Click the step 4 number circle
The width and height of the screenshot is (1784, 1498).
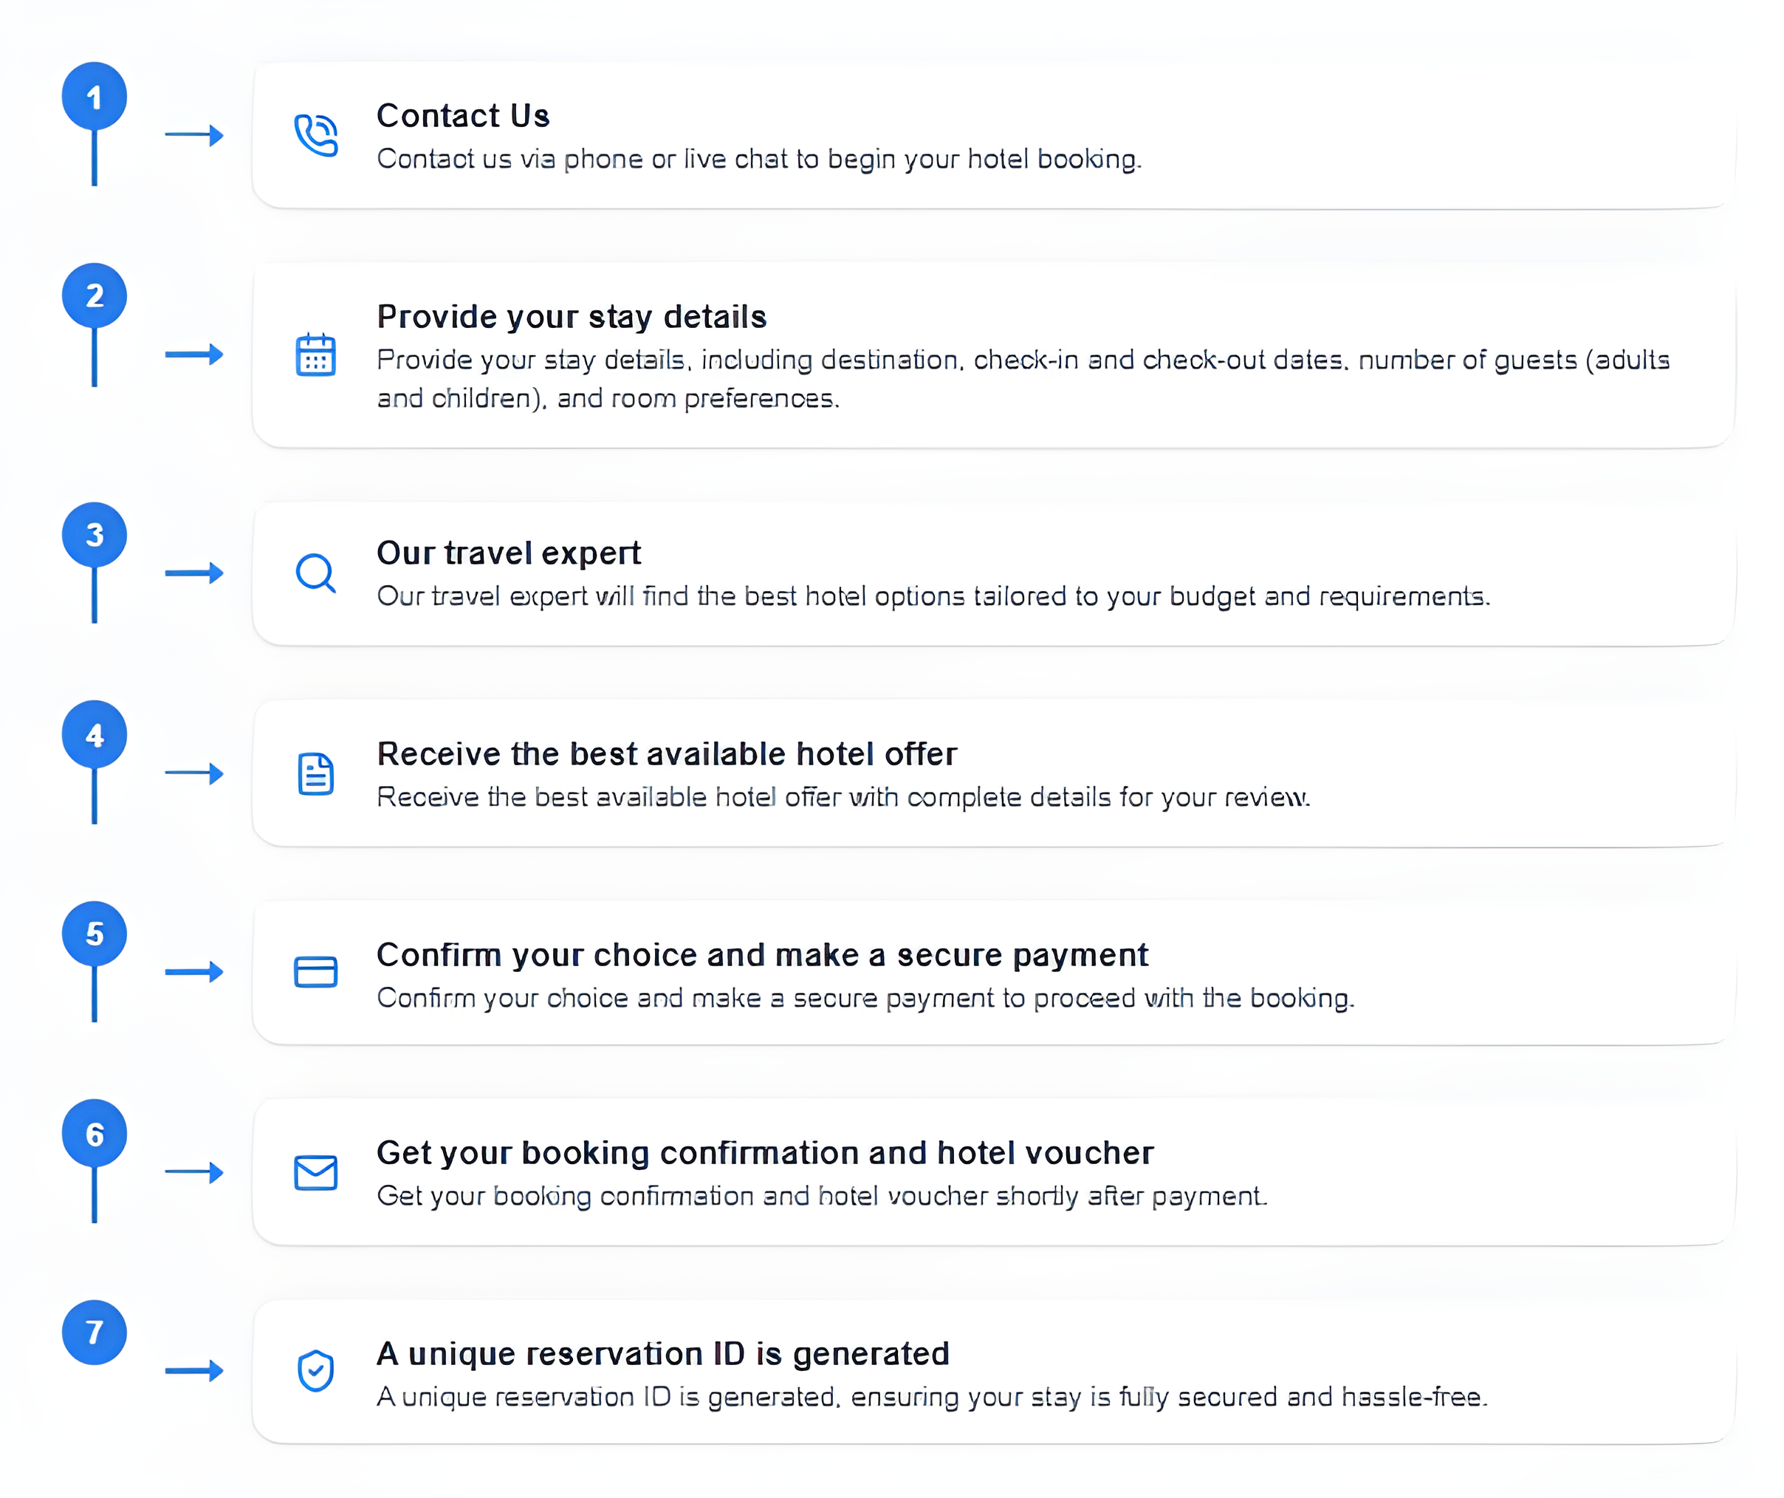coord(95,735)
